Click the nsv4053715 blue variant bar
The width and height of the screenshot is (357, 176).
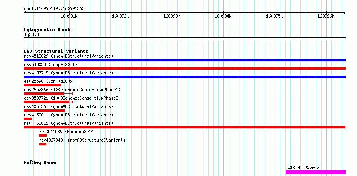185,77
